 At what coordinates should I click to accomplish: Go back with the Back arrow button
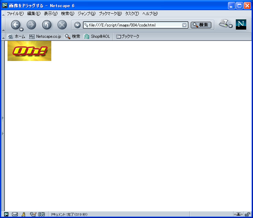coord(15,25)
